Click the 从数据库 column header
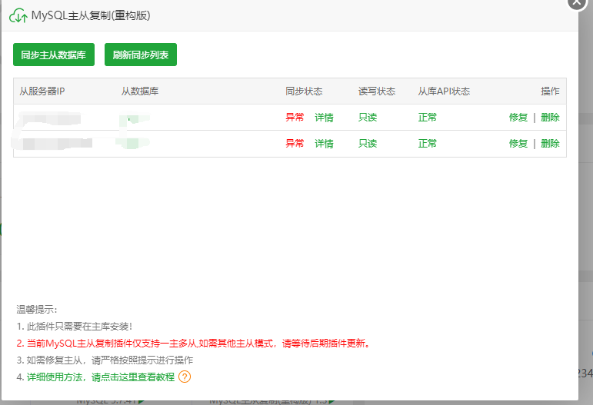Image resolution: width=593 pixels, height=405 pixels. coord(140,91)
